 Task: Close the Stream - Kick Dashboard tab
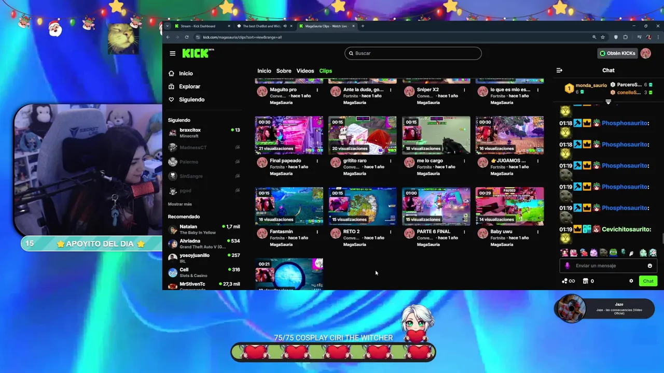(x=228, y=26)
